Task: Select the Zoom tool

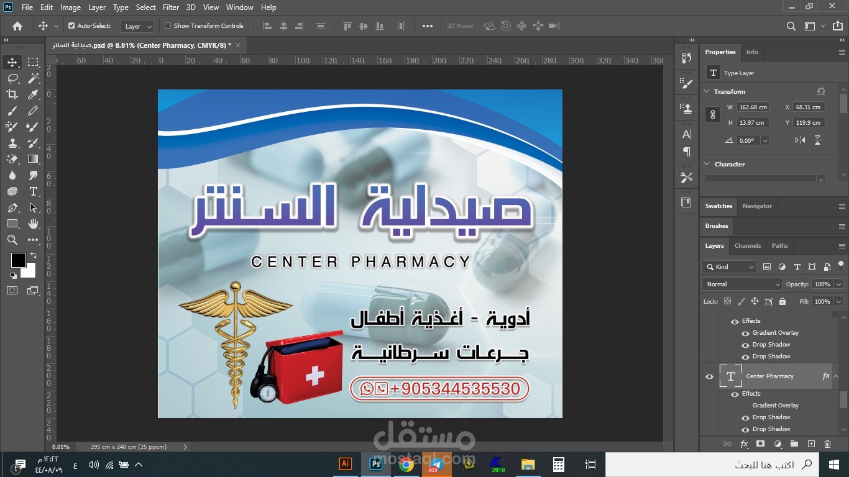Action: pyautogui.click(x=12, y=240)
